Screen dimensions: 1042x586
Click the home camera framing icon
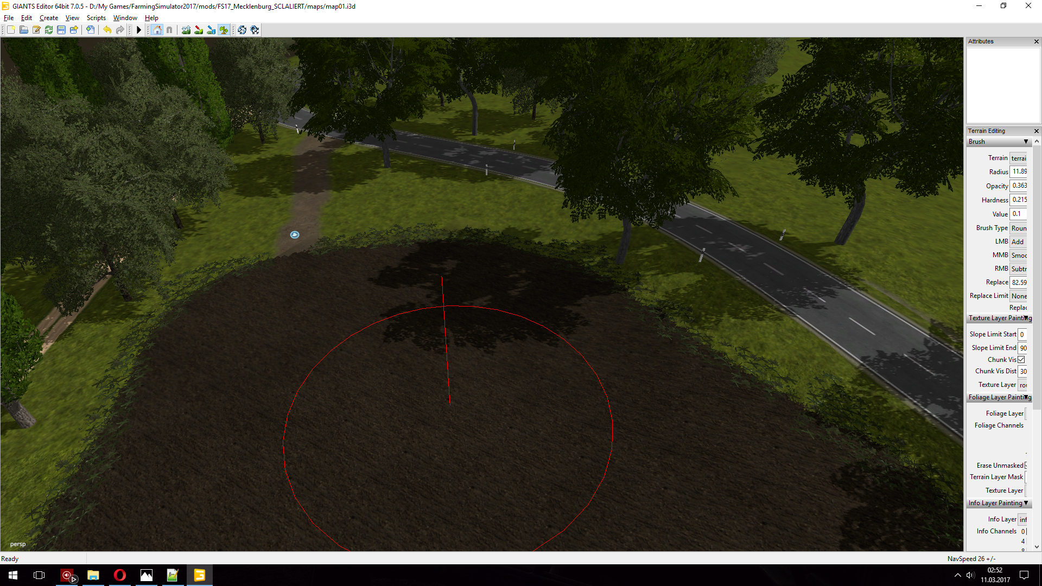point(157,30)
